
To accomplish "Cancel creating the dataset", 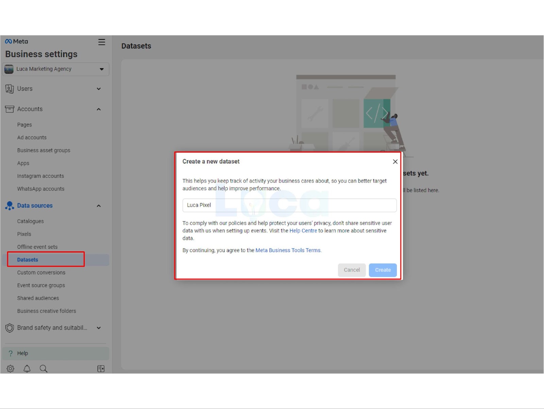I will click(352, 270).
